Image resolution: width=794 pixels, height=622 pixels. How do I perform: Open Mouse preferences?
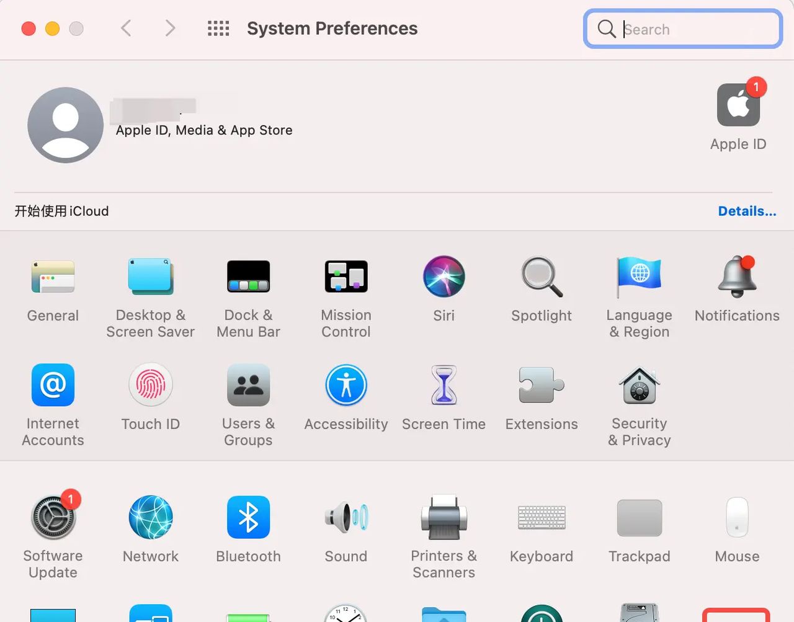tap(737, 517)
